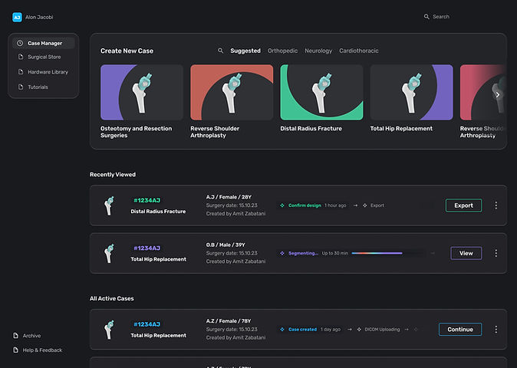The image size is (517, 368).
Task: Switch to the Neurology tab
Action: [318, 51]
